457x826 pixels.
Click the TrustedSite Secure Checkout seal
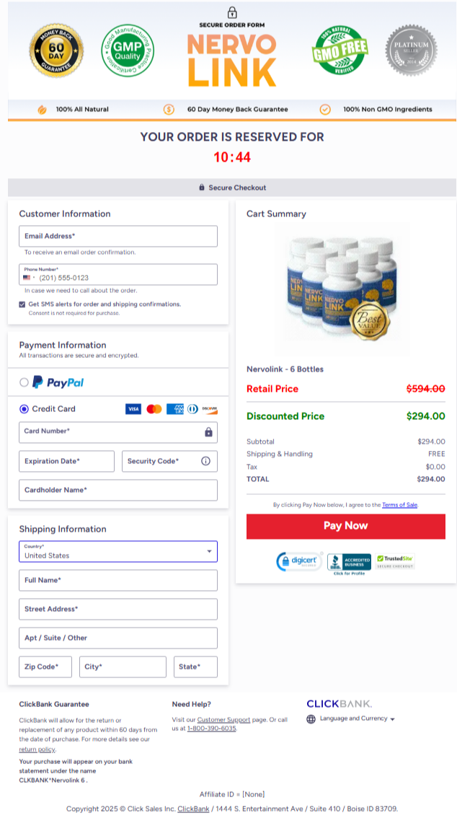point(394,561)
